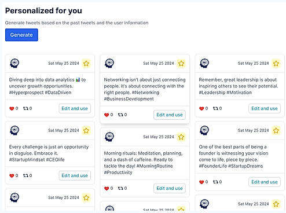Retweet the FounderLife tweet
The width and height of the screenshot is (286, 213).
point(215,182)
